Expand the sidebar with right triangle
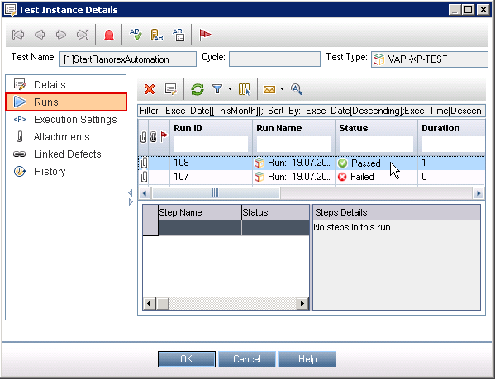 click(x=131, y=201)
